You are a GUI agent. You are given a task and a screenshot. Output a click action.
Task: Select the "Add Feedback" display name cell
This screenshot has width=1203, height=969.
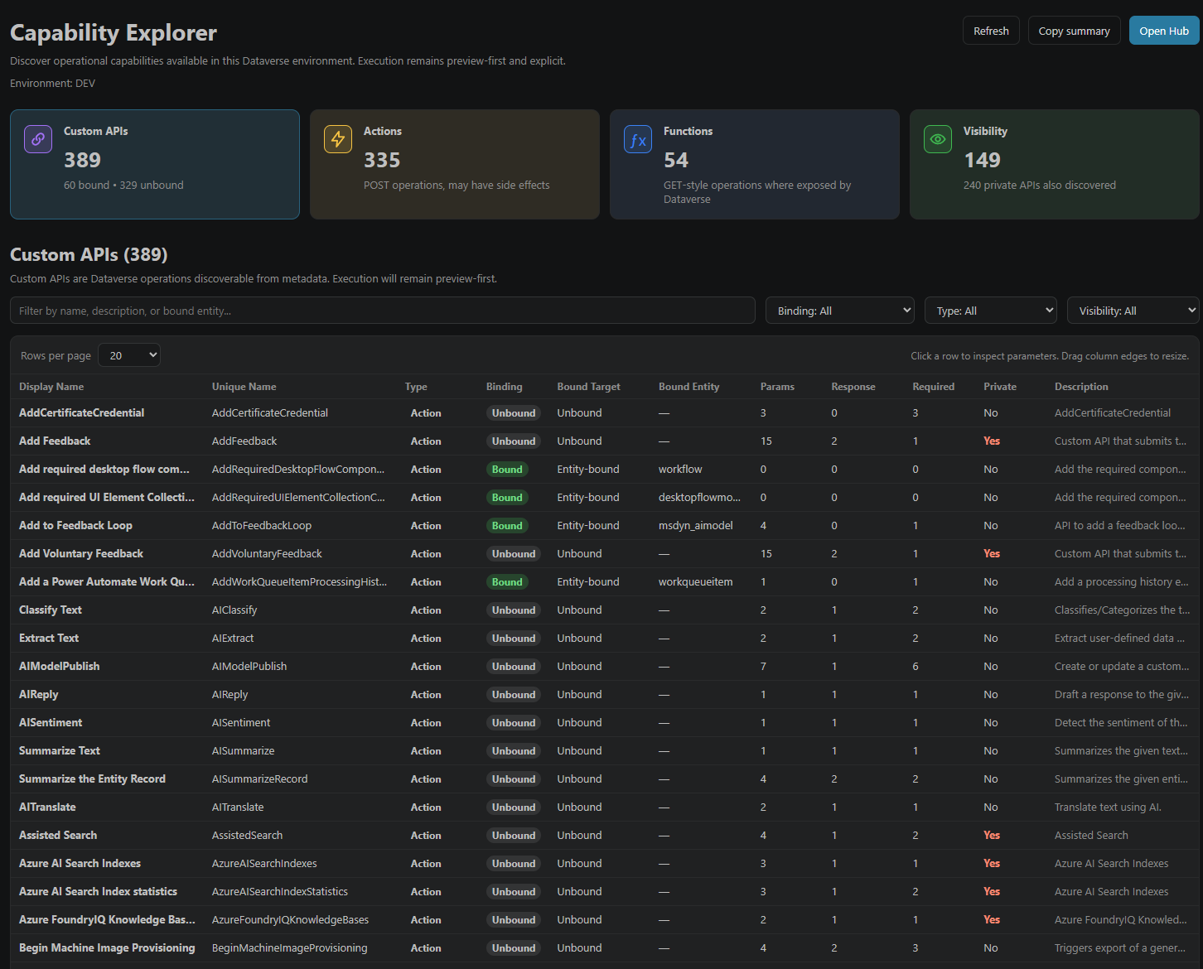(x=55, y=441)
